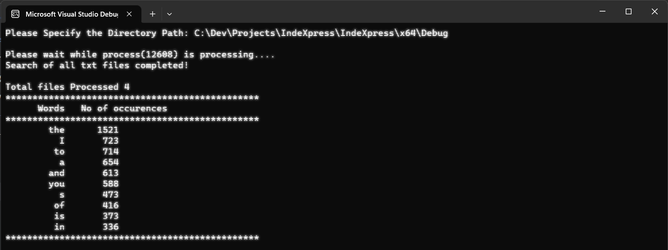Click the "Total files Processed 4" line

(68, 87)
